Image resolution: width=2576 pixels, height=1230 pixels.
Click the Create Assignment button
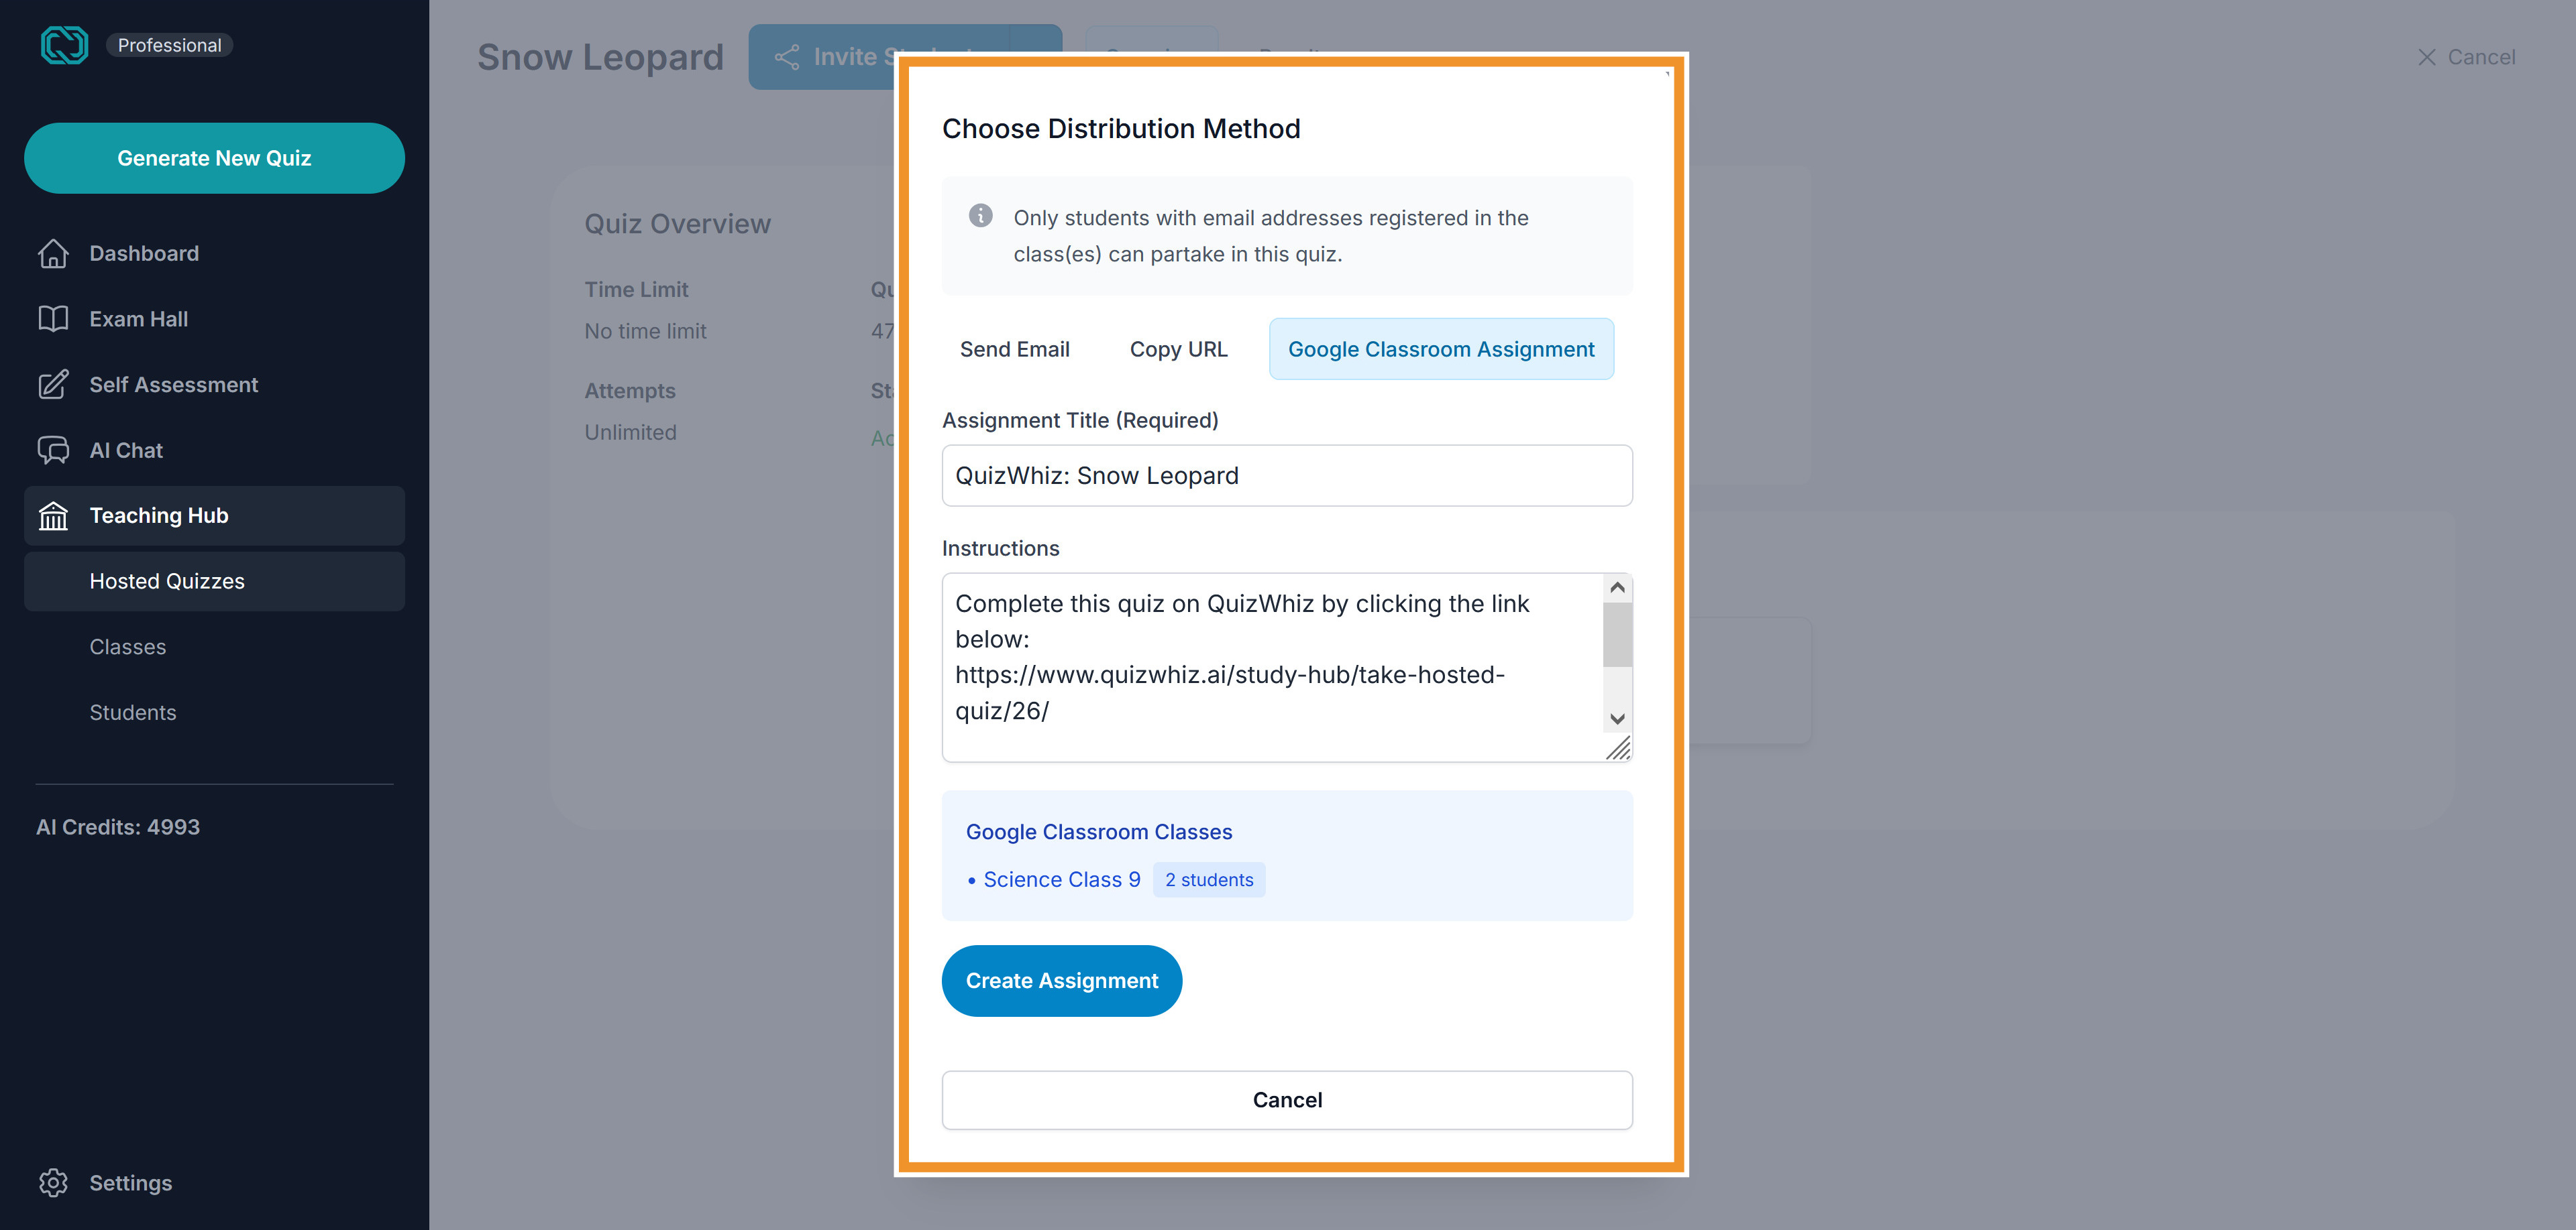pos(1061,981)
